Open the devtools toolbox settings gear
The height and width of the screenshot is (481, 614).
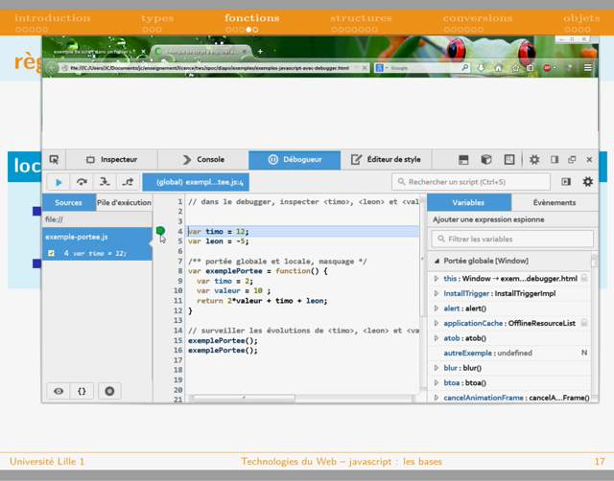534,160
